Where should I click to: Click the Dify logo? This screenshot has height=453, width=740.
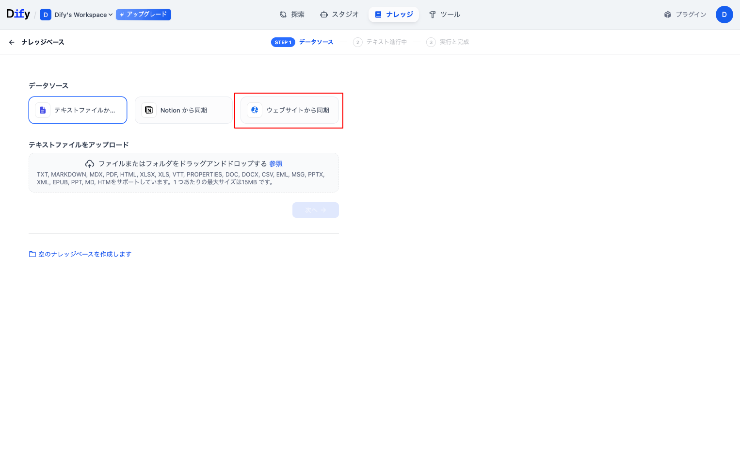[x=18, y=14]
